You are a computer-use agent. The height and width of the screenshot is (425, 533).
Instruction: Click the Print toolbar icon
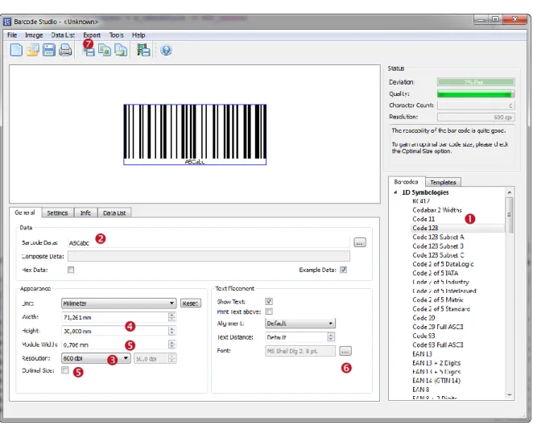[x=65, y=50]
